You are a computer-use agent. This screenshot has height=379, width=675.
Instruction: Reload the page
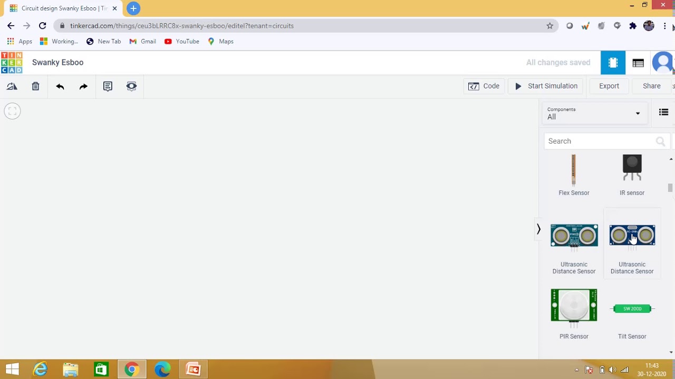pyautogui.click(x=43, y=26)
